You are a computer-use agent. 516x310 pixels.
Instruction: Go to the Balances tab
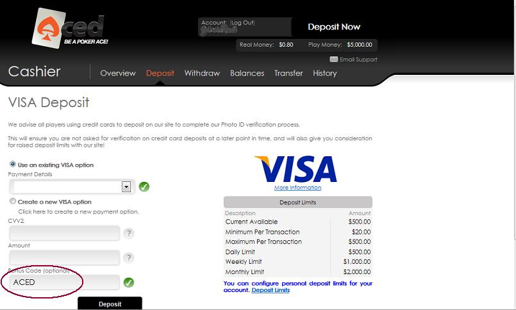(x=247, y=73)
